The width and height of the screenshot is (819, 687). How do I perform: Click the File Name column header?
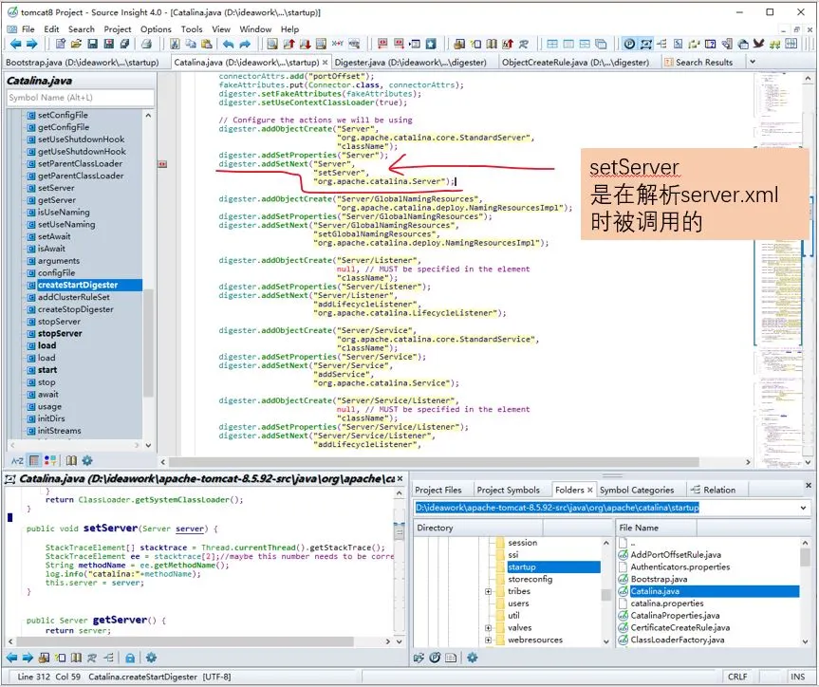pos(656,528)
